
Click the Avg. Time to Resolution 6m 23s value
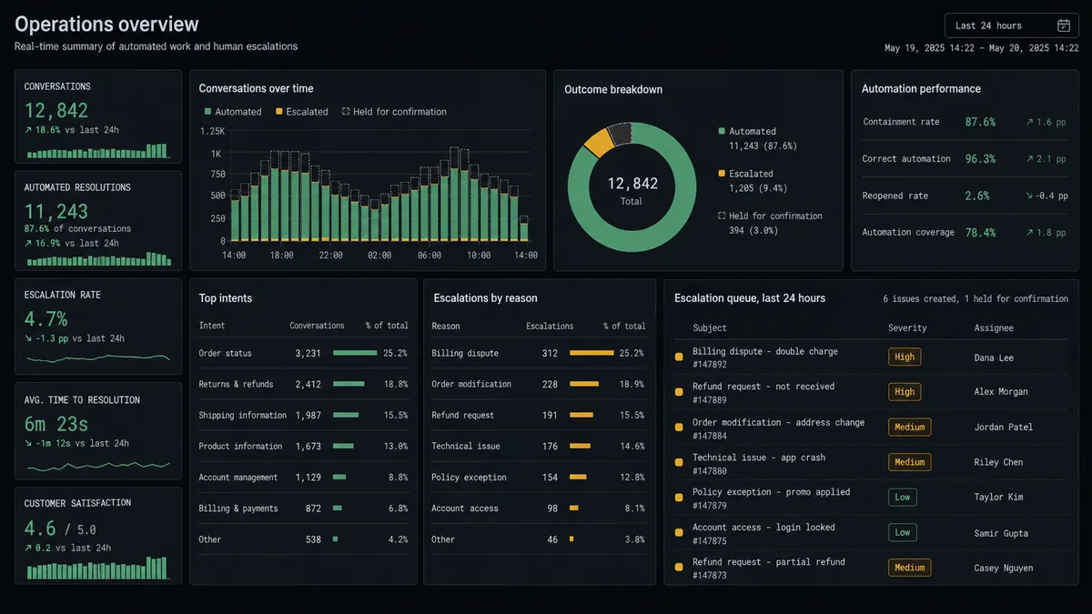(x=56, y=424)
